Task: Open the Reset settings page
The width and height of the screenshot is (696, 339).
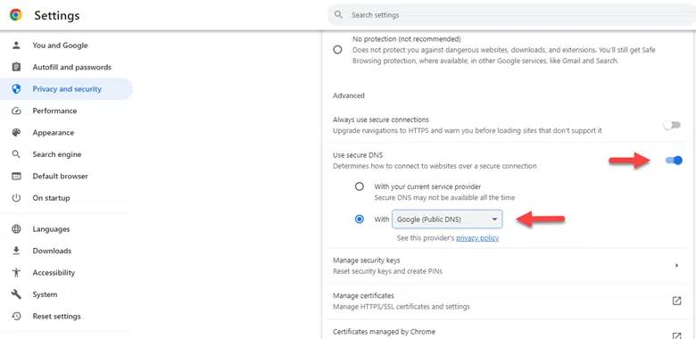Action: 56,316
